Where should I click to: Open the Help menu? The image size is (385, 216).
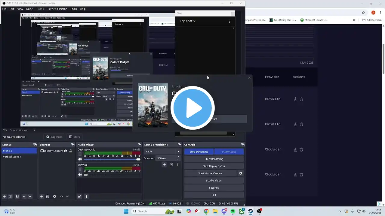click(x=83, y=9)
